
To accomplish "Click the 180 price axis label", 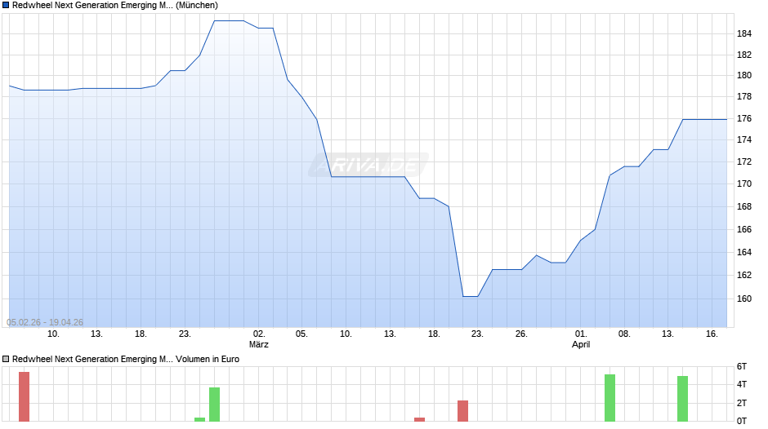I will pos(744,75).
